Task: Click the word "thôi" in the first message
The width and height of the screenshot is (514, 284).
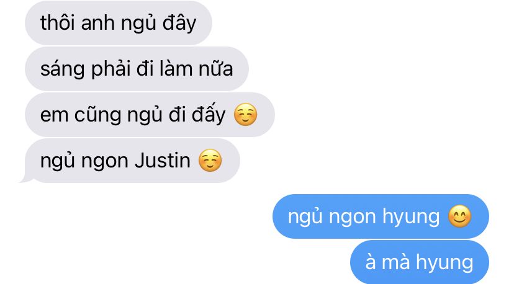Action: click(57, 23)
